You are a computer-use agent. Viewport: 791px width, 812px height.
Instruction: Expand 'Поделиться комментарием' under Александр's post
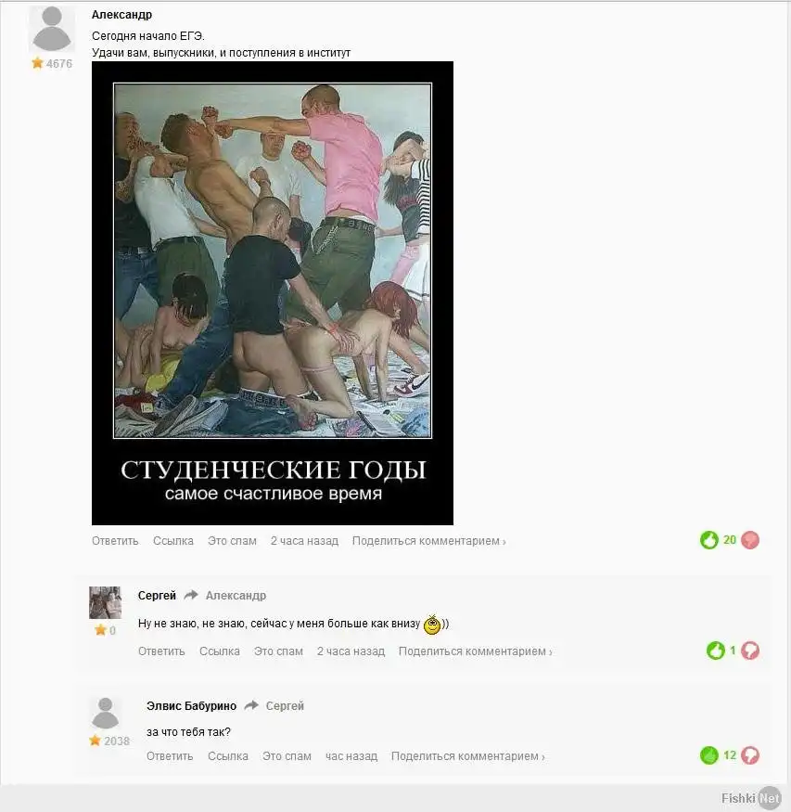tap(428, 541)
